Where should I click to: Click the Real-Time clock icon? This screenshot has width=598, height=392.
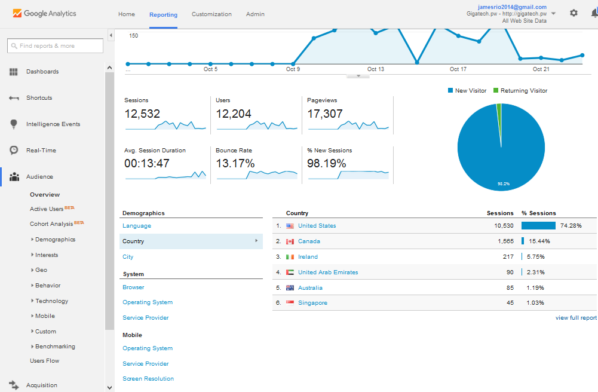click(14, 150)
